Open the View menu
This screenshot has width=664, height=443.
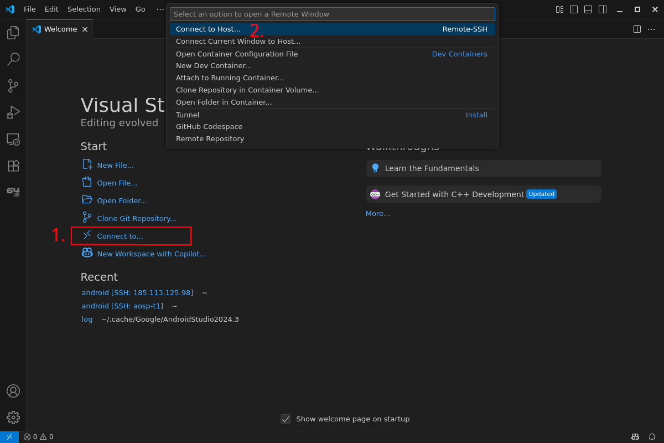coord(118,9)
